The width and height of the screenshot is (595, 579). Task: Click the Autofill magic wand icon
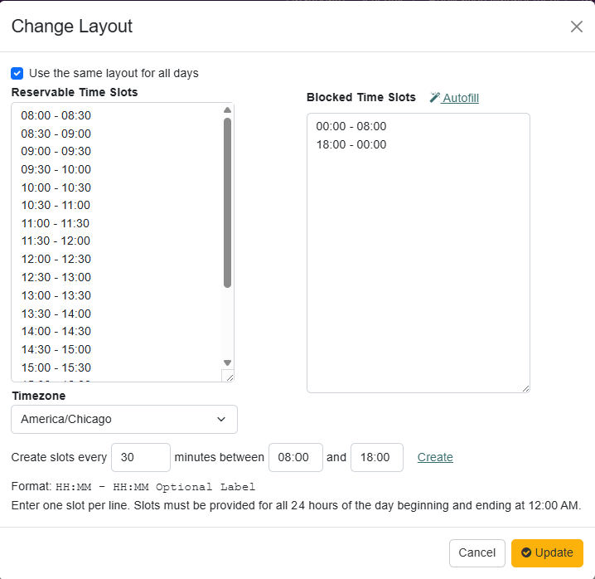click(434, 98)
